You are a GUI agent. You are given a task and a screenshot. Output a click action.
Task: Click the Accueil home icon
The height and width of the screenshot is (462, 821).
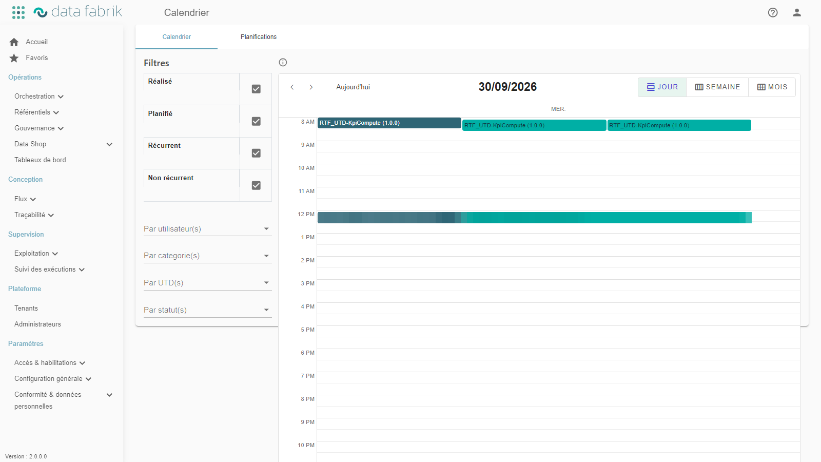pos(14,42)
